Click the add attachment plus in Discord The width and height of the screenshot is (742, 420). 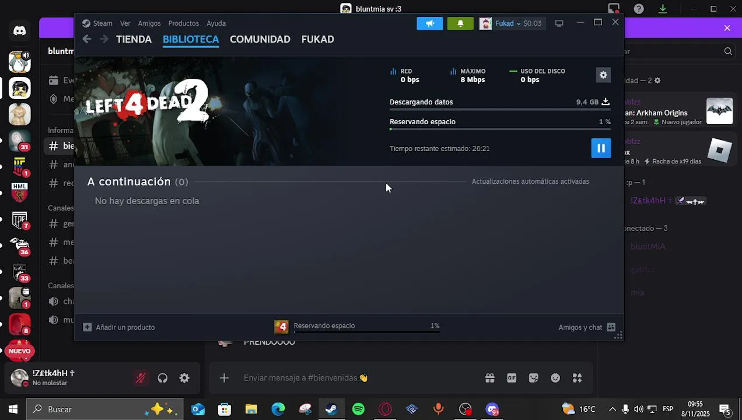click(224, 378)
